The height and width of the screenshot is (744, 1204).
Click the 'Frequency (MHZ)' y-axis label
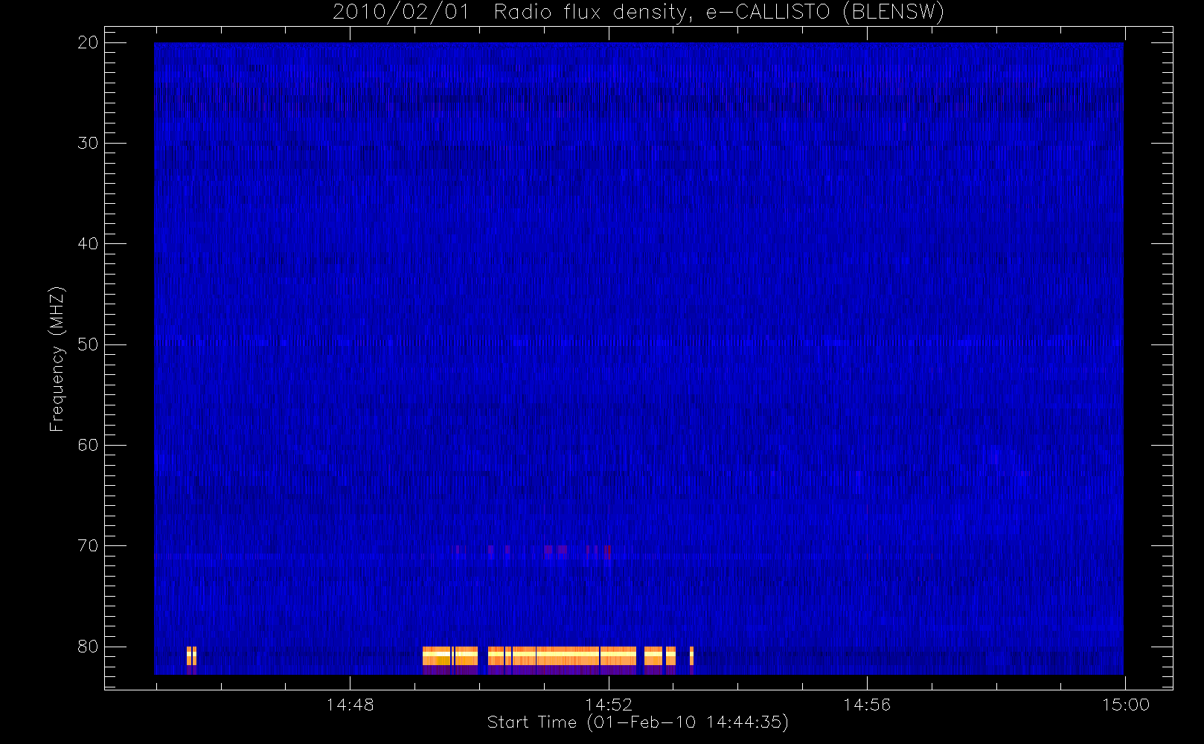click(57, 359)
